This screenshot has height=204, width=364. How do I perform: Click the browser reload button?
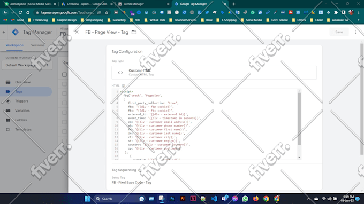coord(20,12)
